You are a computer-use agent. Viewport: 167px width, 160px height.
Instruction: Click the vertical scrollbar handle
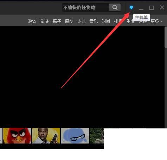coord(166,37)
